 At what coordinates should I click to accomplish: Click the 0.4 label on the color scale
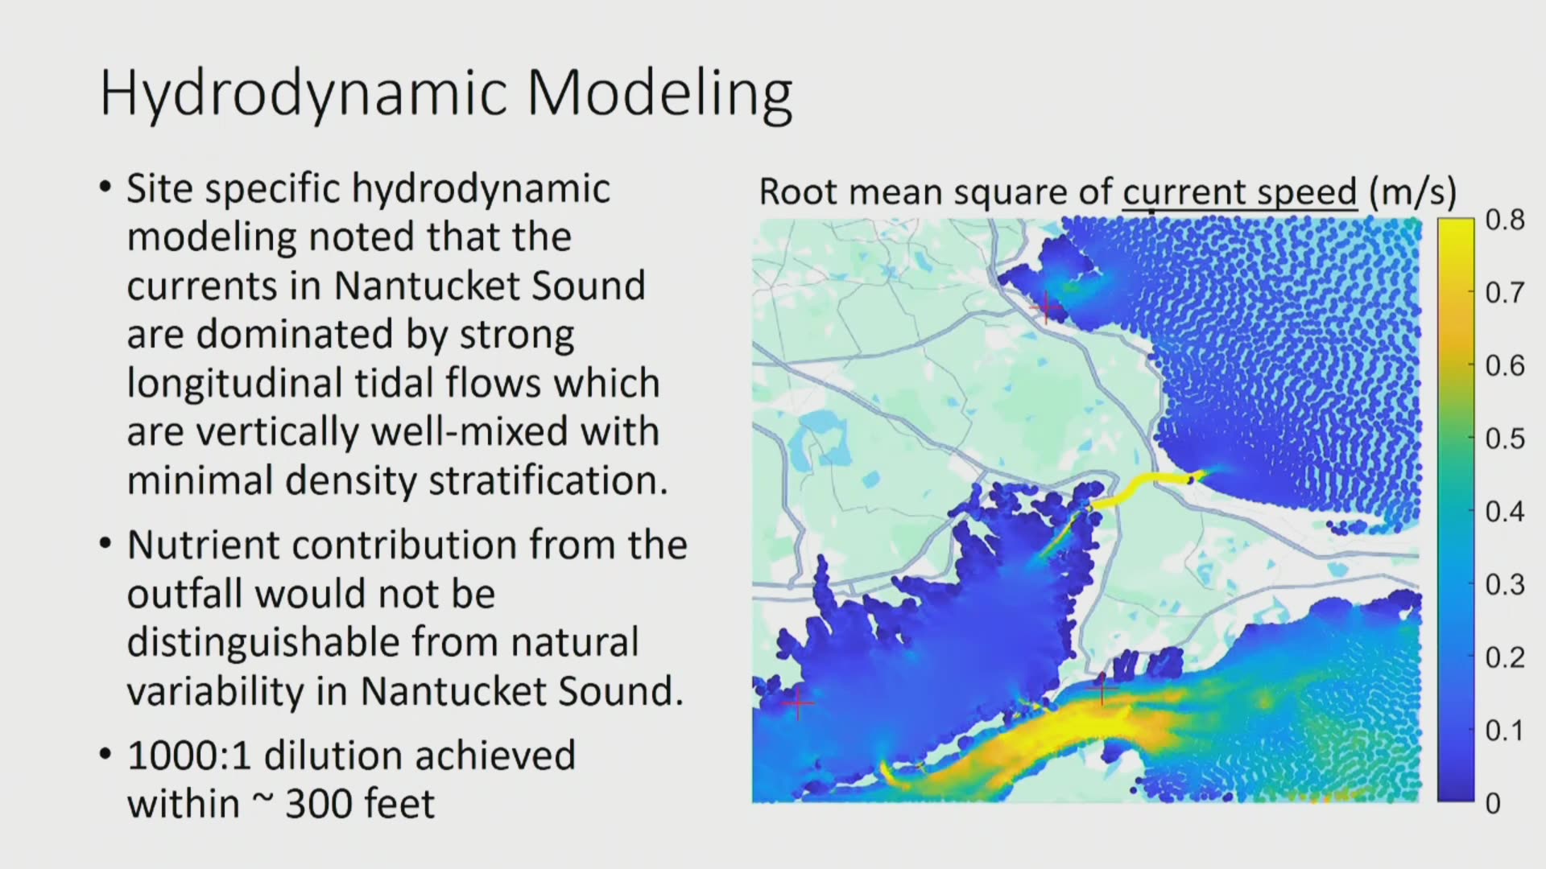1505,512
